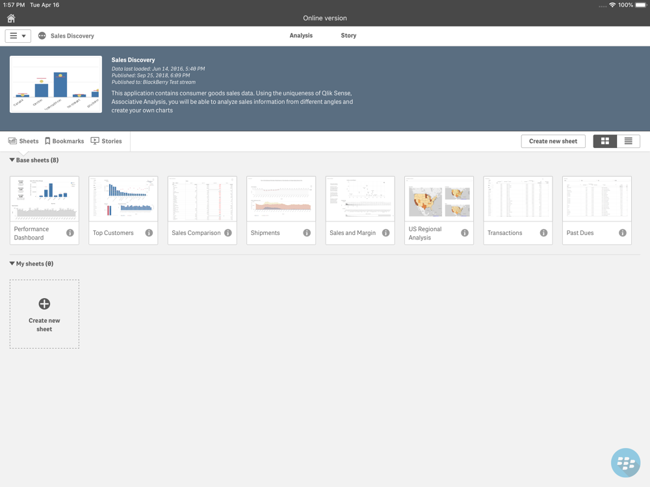The width and height of the screenshot is (650, 487).
Task: Click the Sales Discovery name in toolbar
Action: 72,36
